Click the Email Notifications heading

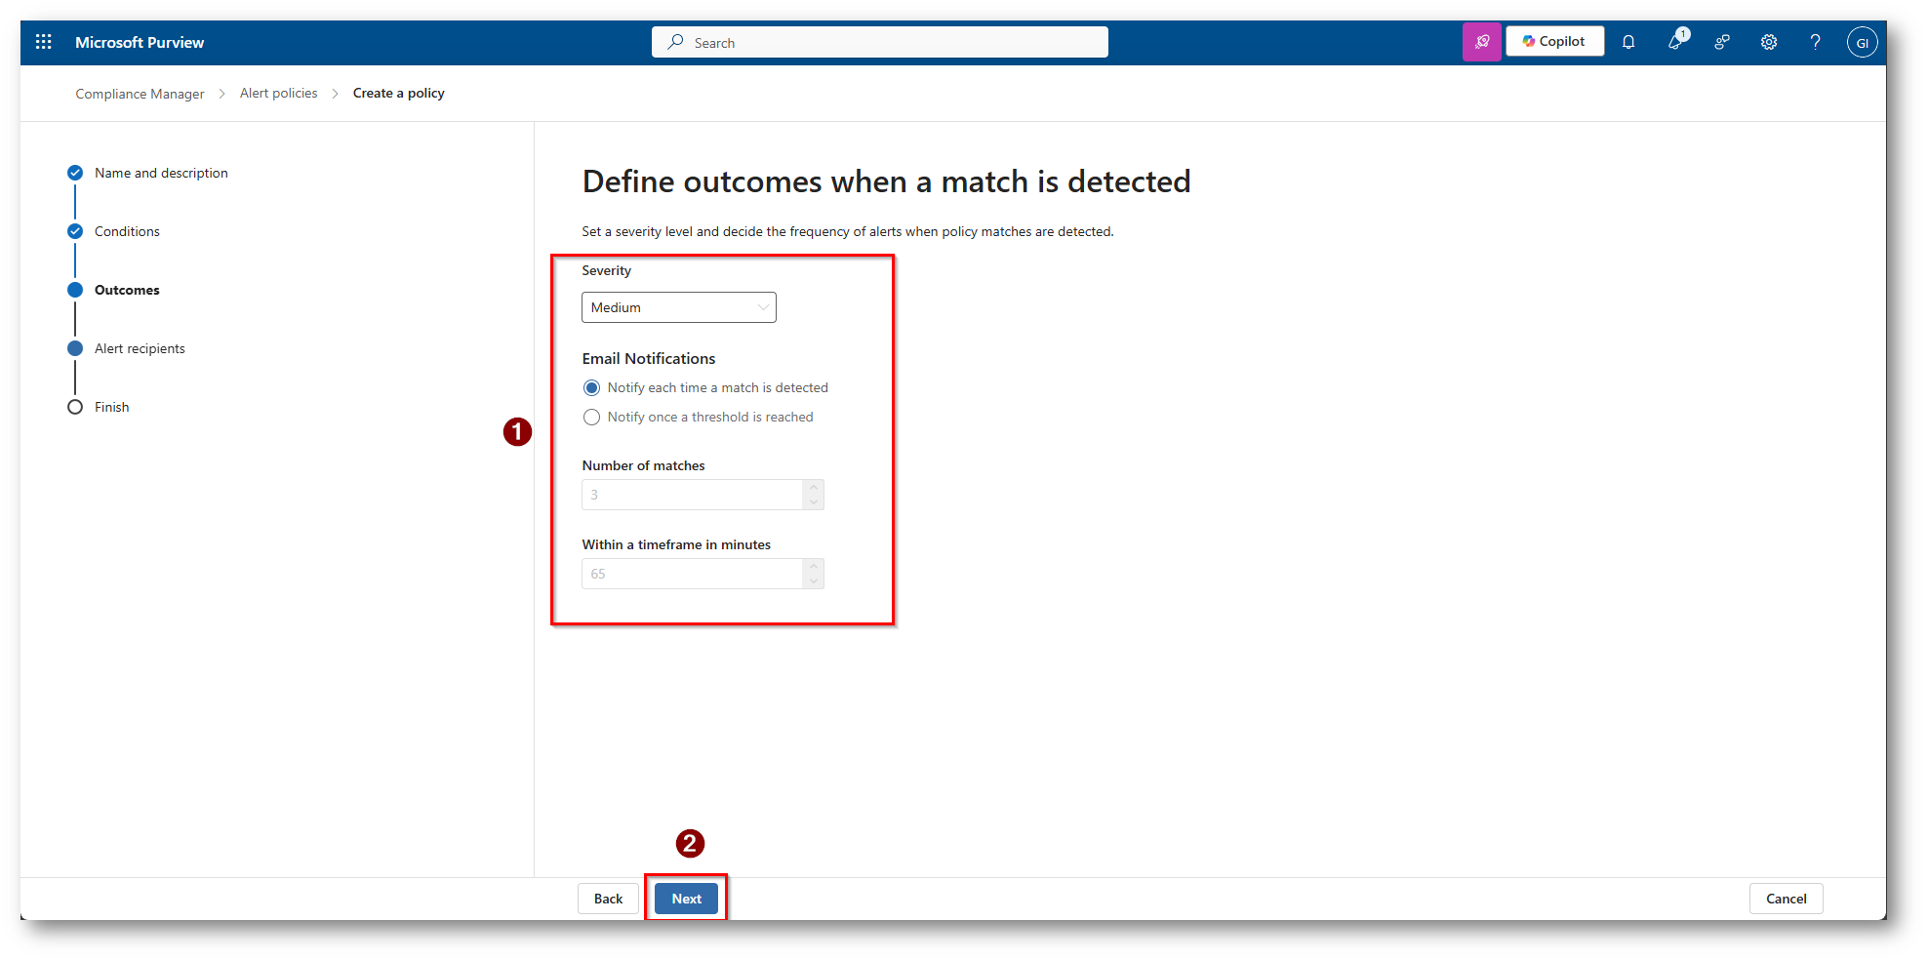coord(649,359)
